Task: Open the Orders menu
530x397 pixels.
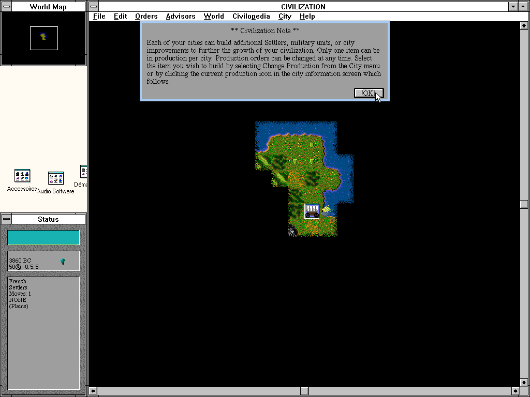Action: pos(146,16)
